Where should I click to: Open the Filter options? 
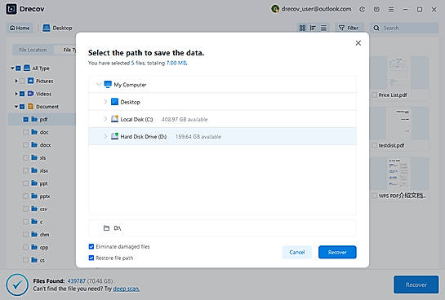click(x=349, y=28)
